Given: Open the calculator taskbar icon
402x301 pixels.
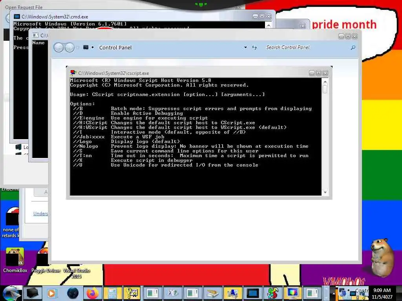Looking at the screenshot, I should click(113, 293).
